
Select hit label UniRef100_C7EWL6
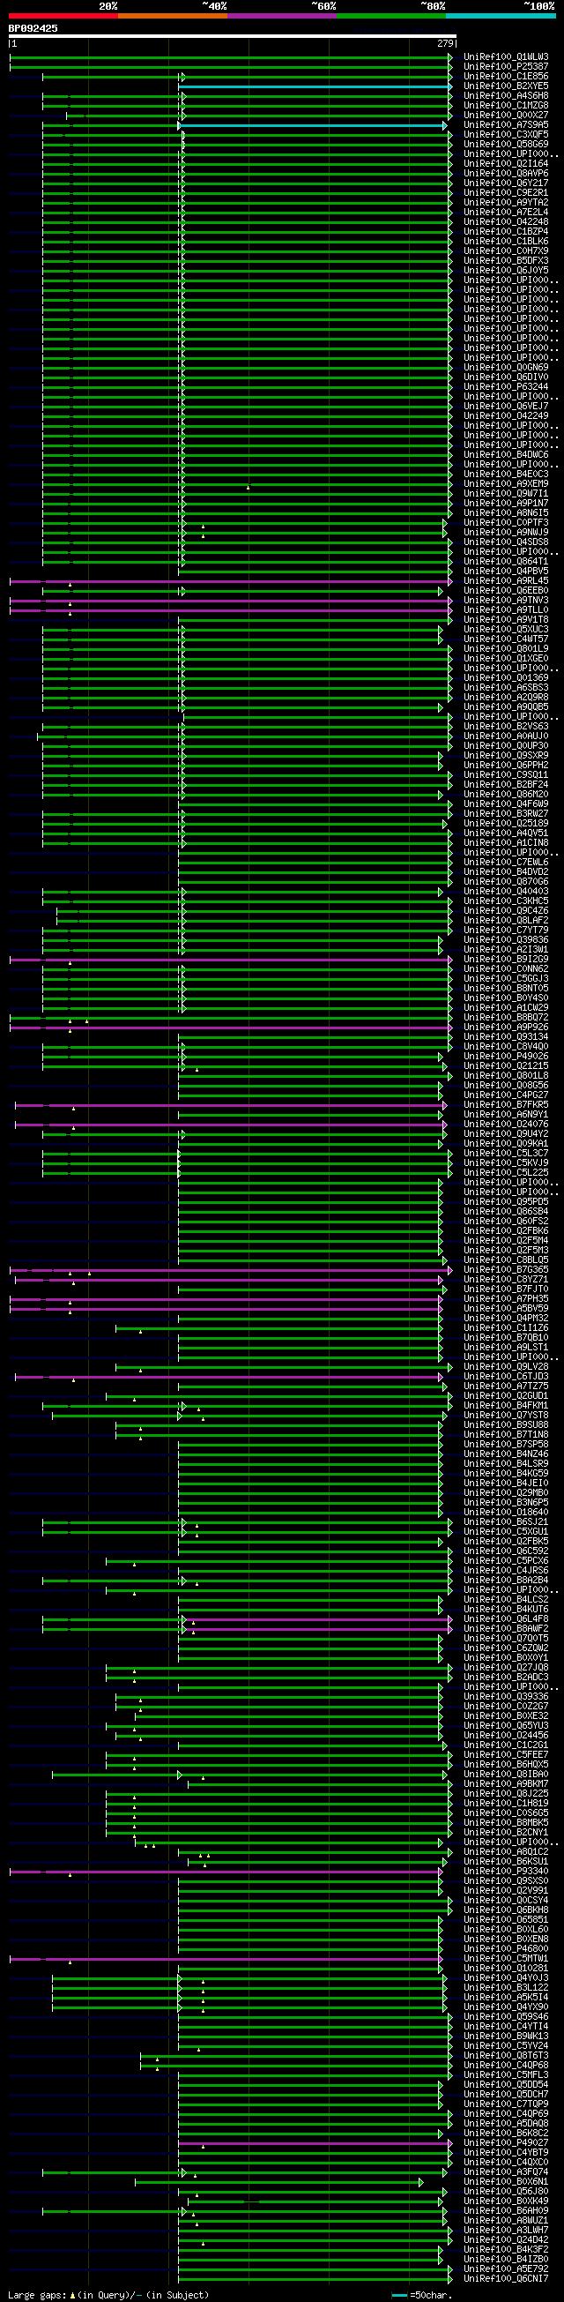click(x=506, y=863)
